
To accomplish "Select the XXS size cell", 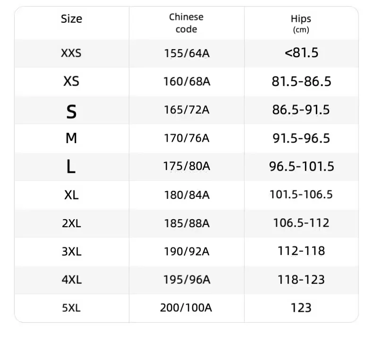I will click(71, 53).
